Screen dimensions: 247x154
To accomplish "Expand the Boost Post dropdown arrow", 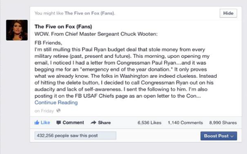I will pos(232,136).
